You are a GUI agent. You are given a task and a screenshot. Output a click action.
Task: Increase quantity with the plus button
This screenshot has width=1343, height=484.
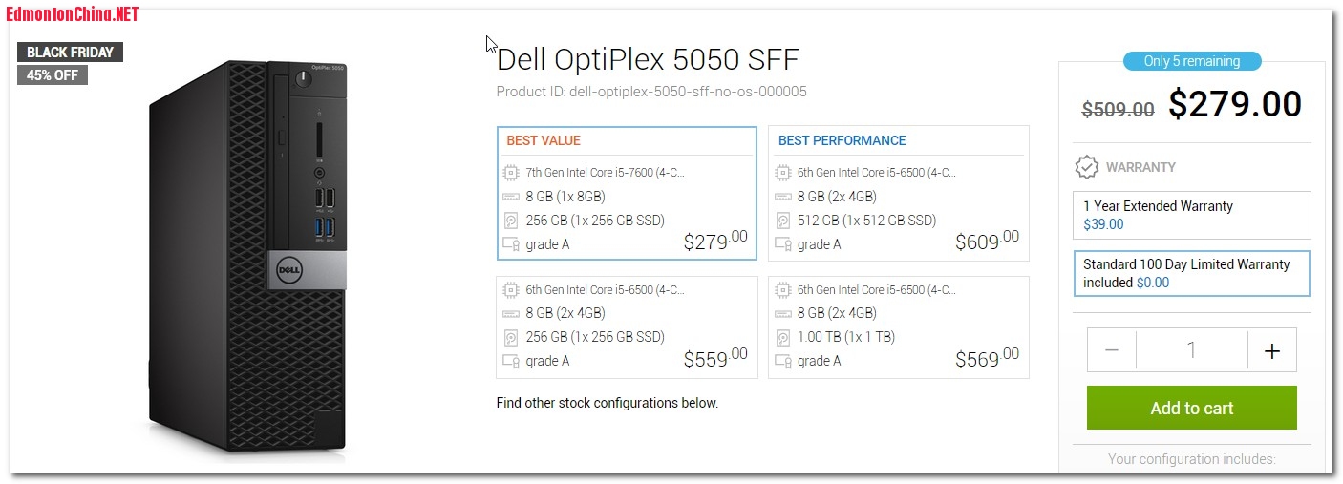pyautogui.click(x=1271, y=350)
